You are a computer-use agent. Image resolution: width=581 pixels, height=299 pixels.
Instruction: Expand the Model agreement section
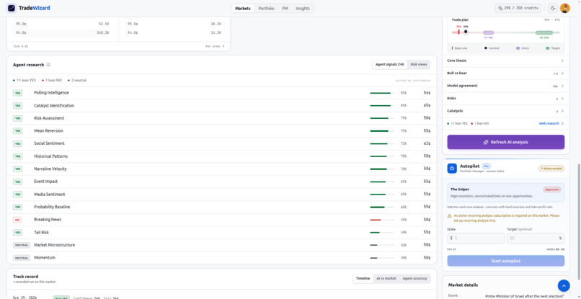[x=506, y=86]
